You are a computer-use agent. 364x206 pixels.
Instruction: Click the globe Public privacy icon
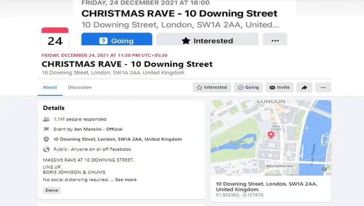tap(46, 149)
